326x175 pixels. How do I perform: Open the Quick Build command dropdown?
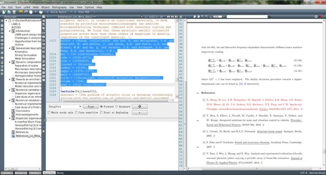70,12
